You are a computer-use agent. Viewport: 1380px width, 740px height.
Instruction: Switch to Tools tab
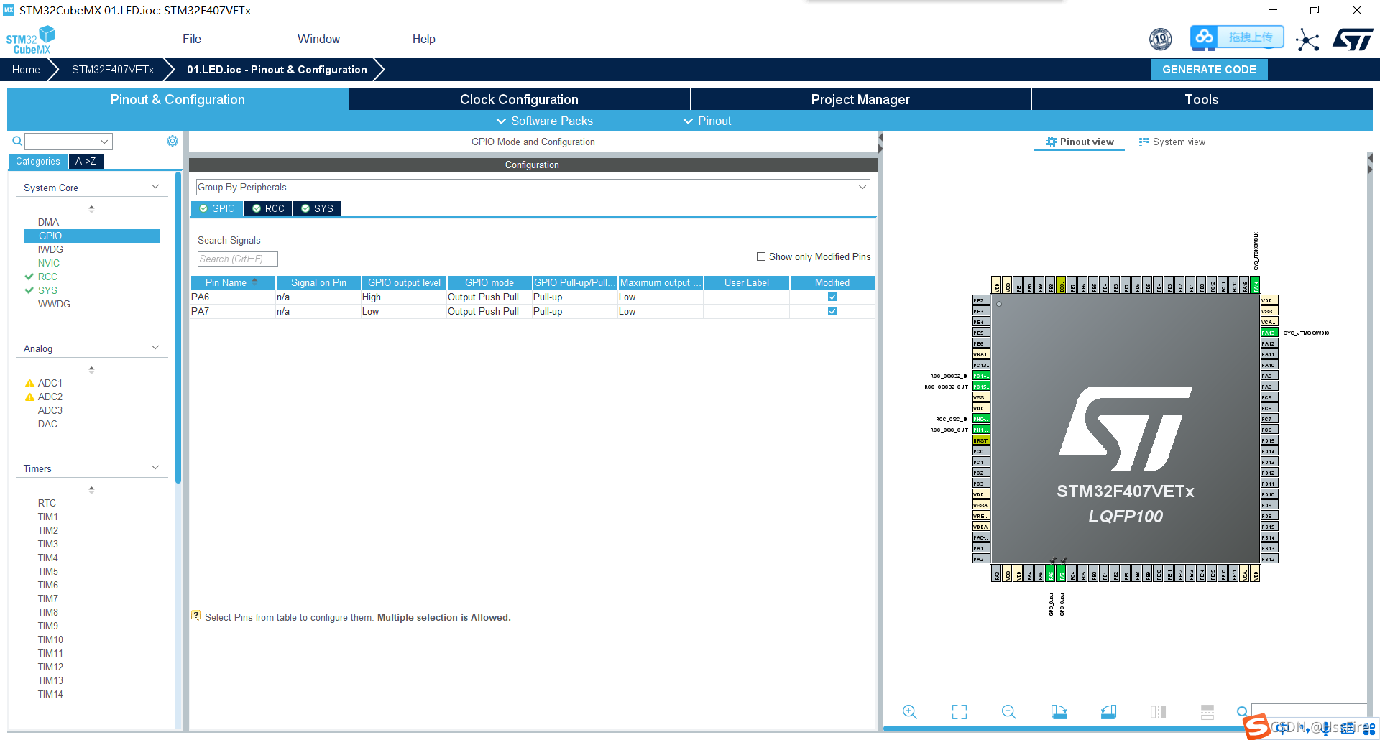tap(1202, 99)
